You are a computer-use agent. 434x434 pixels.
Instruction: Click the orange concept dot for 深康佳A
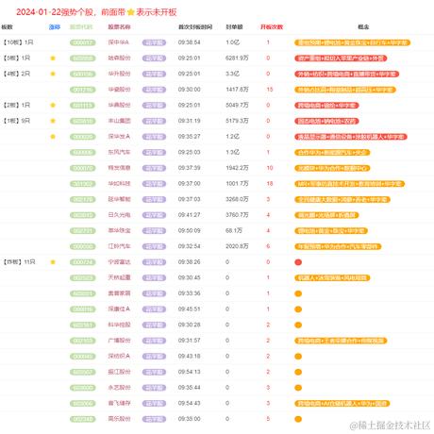(298, 309)
